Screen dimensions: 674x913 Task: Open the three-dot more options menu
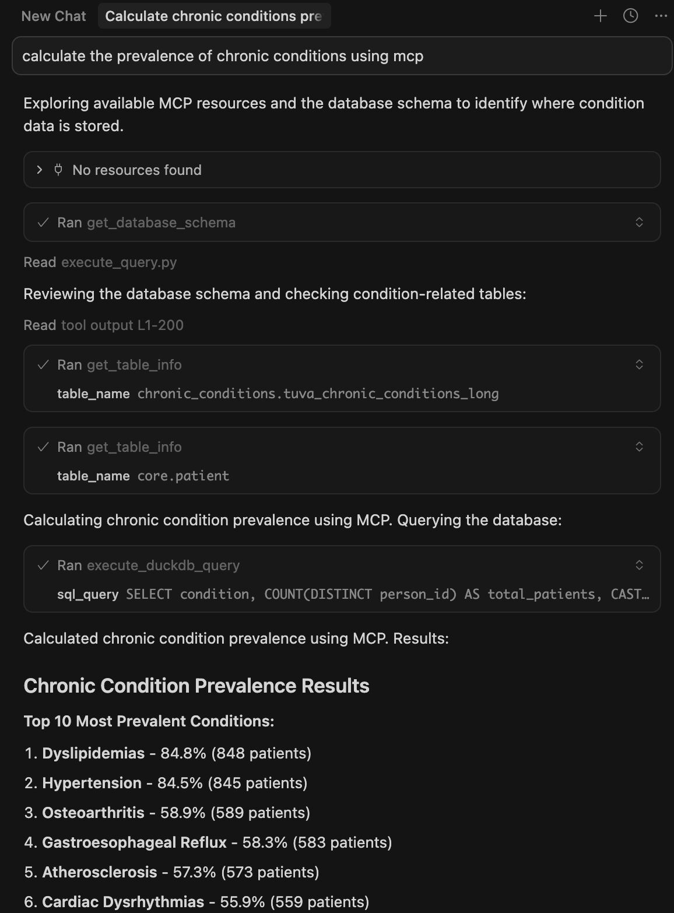[661, 16]
